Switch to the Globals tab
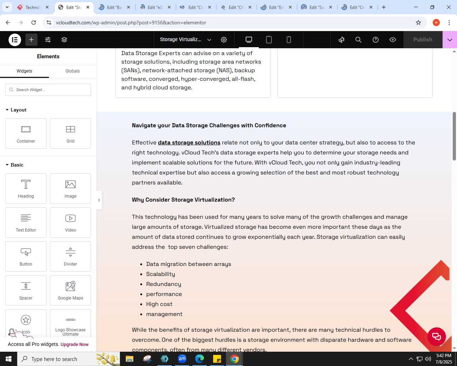The height and width of the screenshot is (366, 457). click(x=72, y=71)
